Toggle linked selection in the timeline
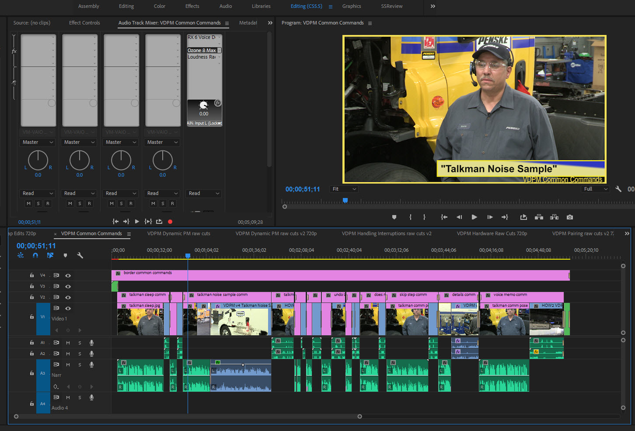Viewport: 635px width, 431px height. pos(50,255)
